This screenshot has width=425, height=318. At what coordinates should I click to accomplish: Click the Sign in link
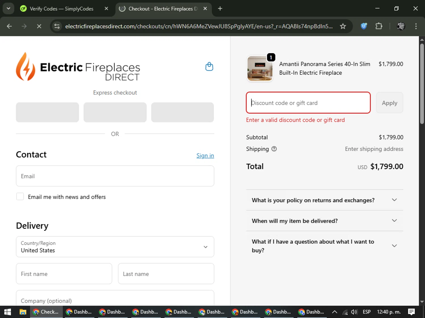tap(205, 155)
